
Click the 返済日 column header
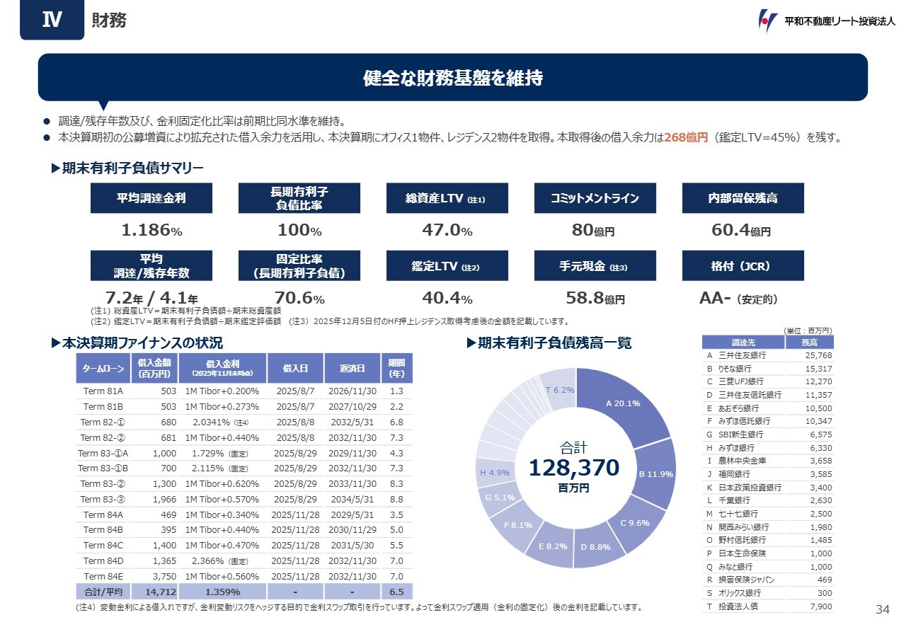coord(352,368)
